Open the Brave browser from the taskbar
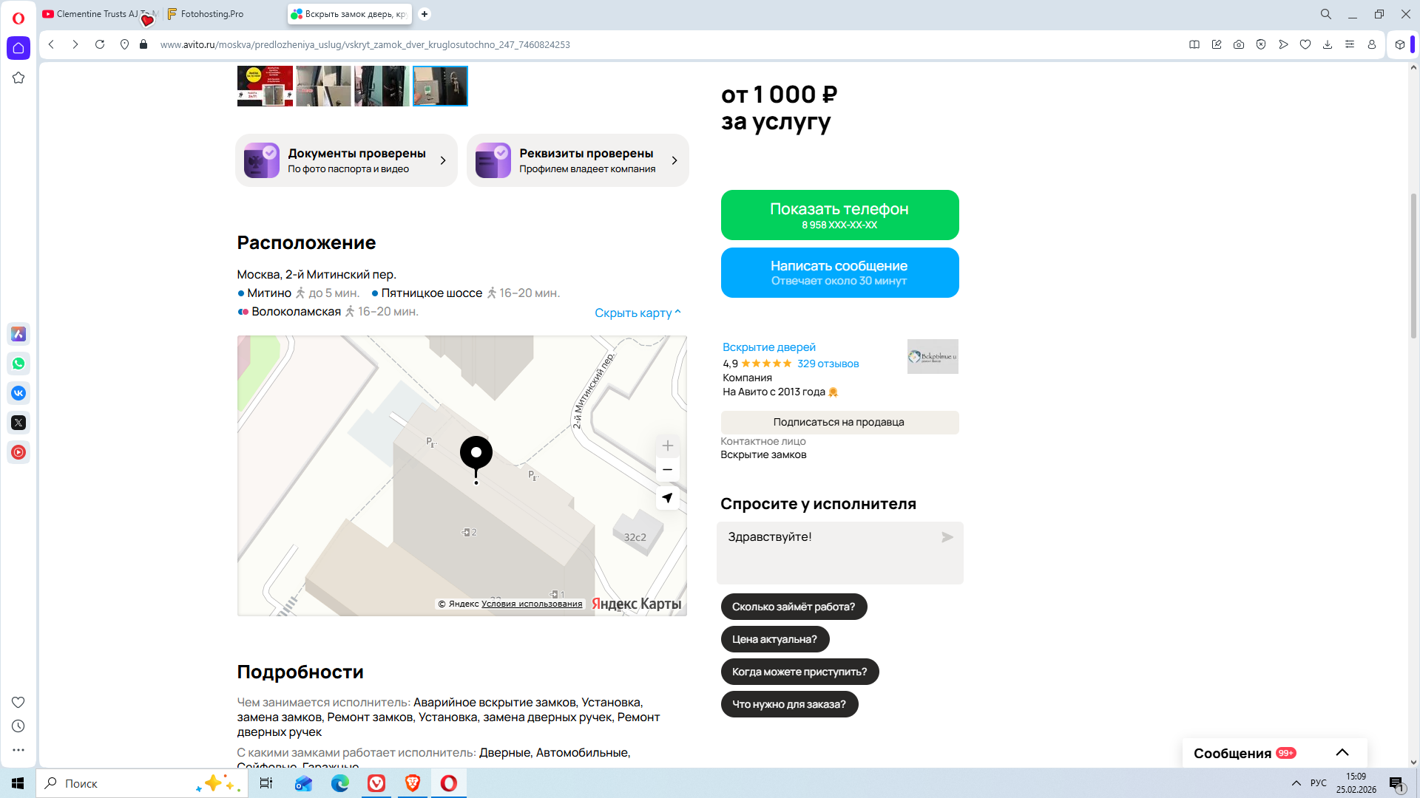Screen dimensions: 1420x798 (413, 783)
